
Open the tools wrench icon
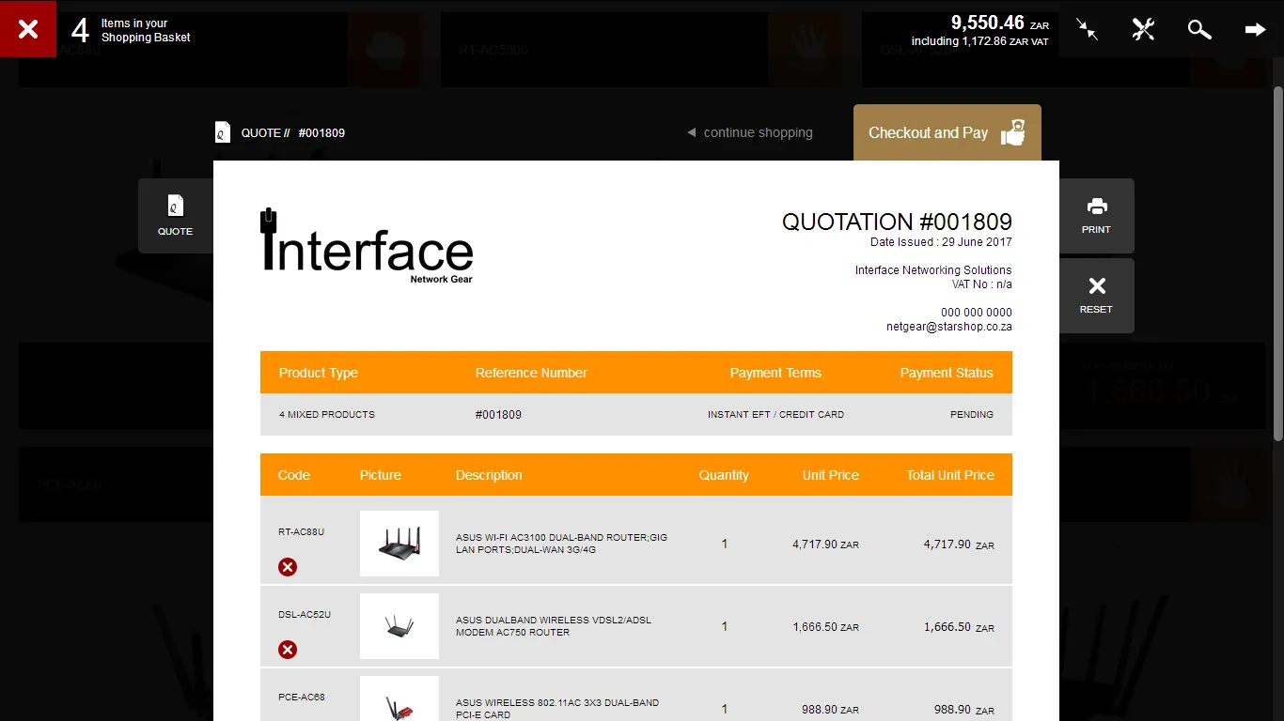1143,29
